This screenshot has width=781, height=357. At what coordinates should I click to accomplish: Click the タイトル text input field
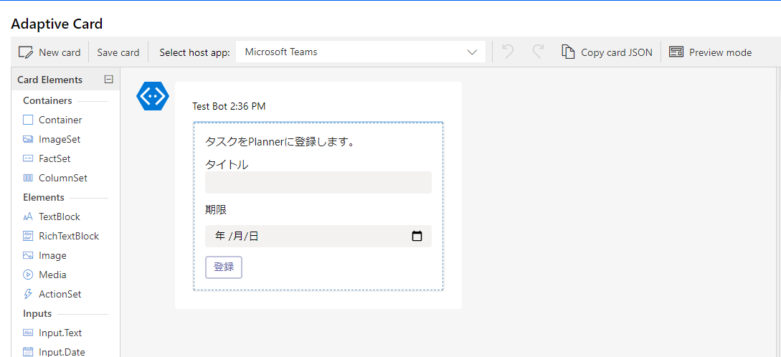318,182
